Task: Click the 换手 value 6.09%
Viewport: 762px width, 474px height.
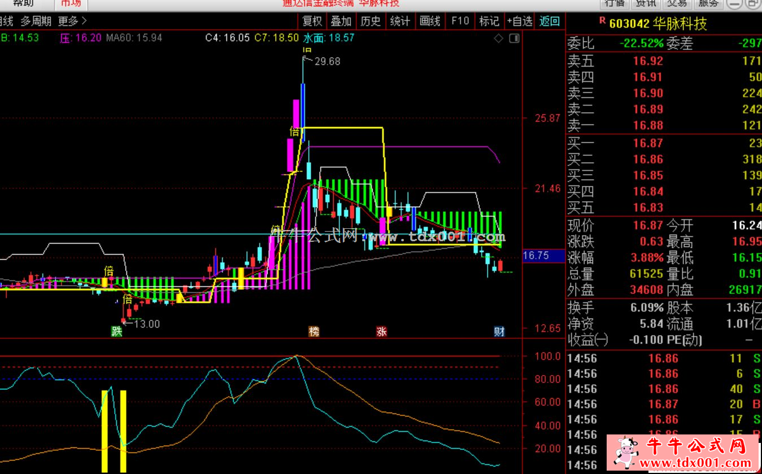Action: [647, 308]
